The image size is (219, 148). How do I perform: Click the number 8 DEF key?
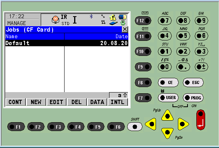click(x=183, y=20)
